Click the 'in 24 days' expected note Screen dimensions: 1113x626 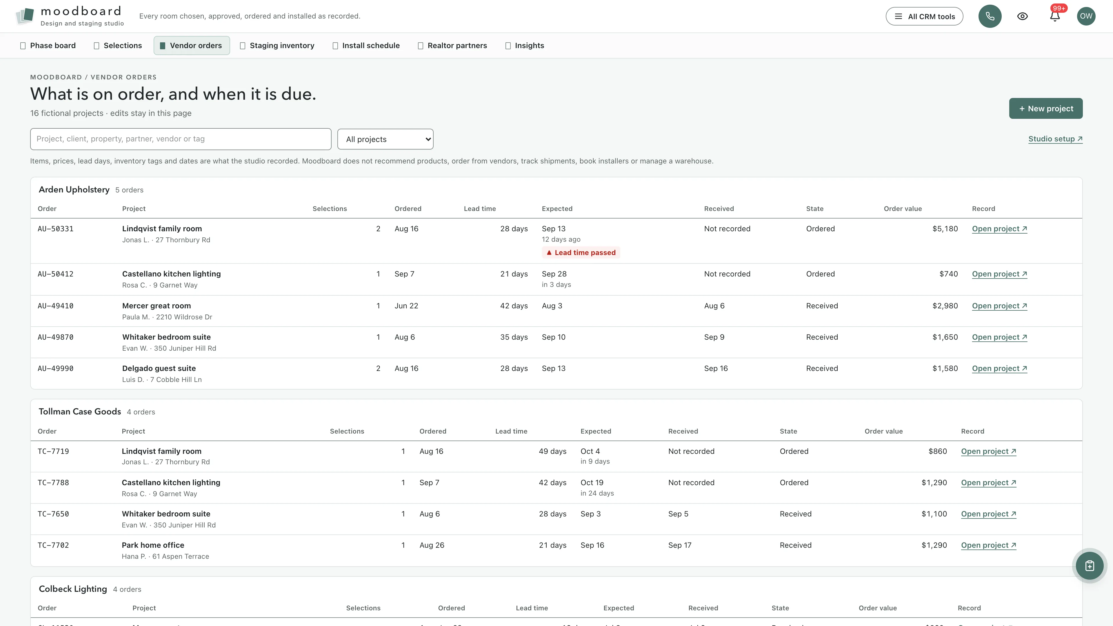click(597, 493)
